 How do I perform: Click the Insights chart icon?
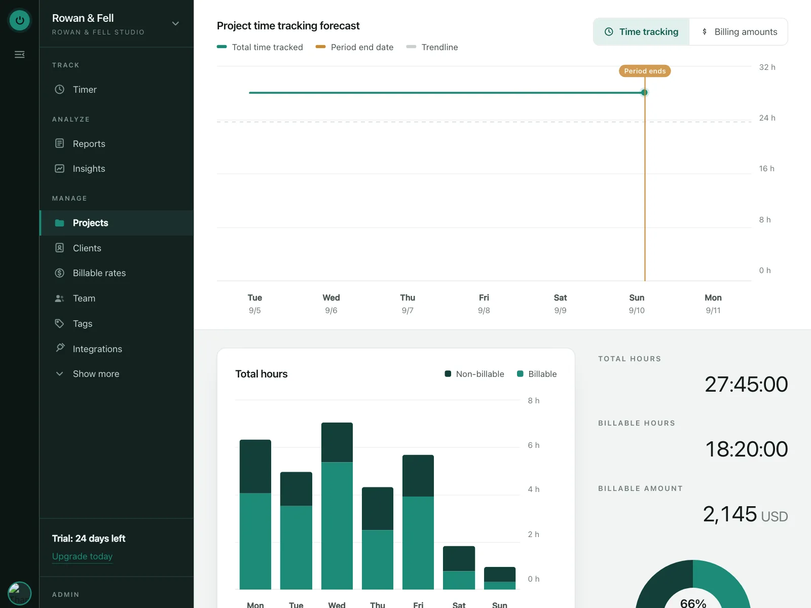click(59, 168)
